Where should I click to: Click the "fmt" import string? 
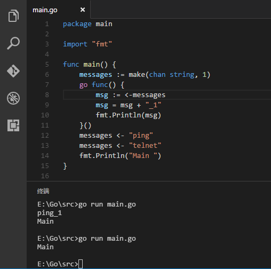click(x=102, y=44)
